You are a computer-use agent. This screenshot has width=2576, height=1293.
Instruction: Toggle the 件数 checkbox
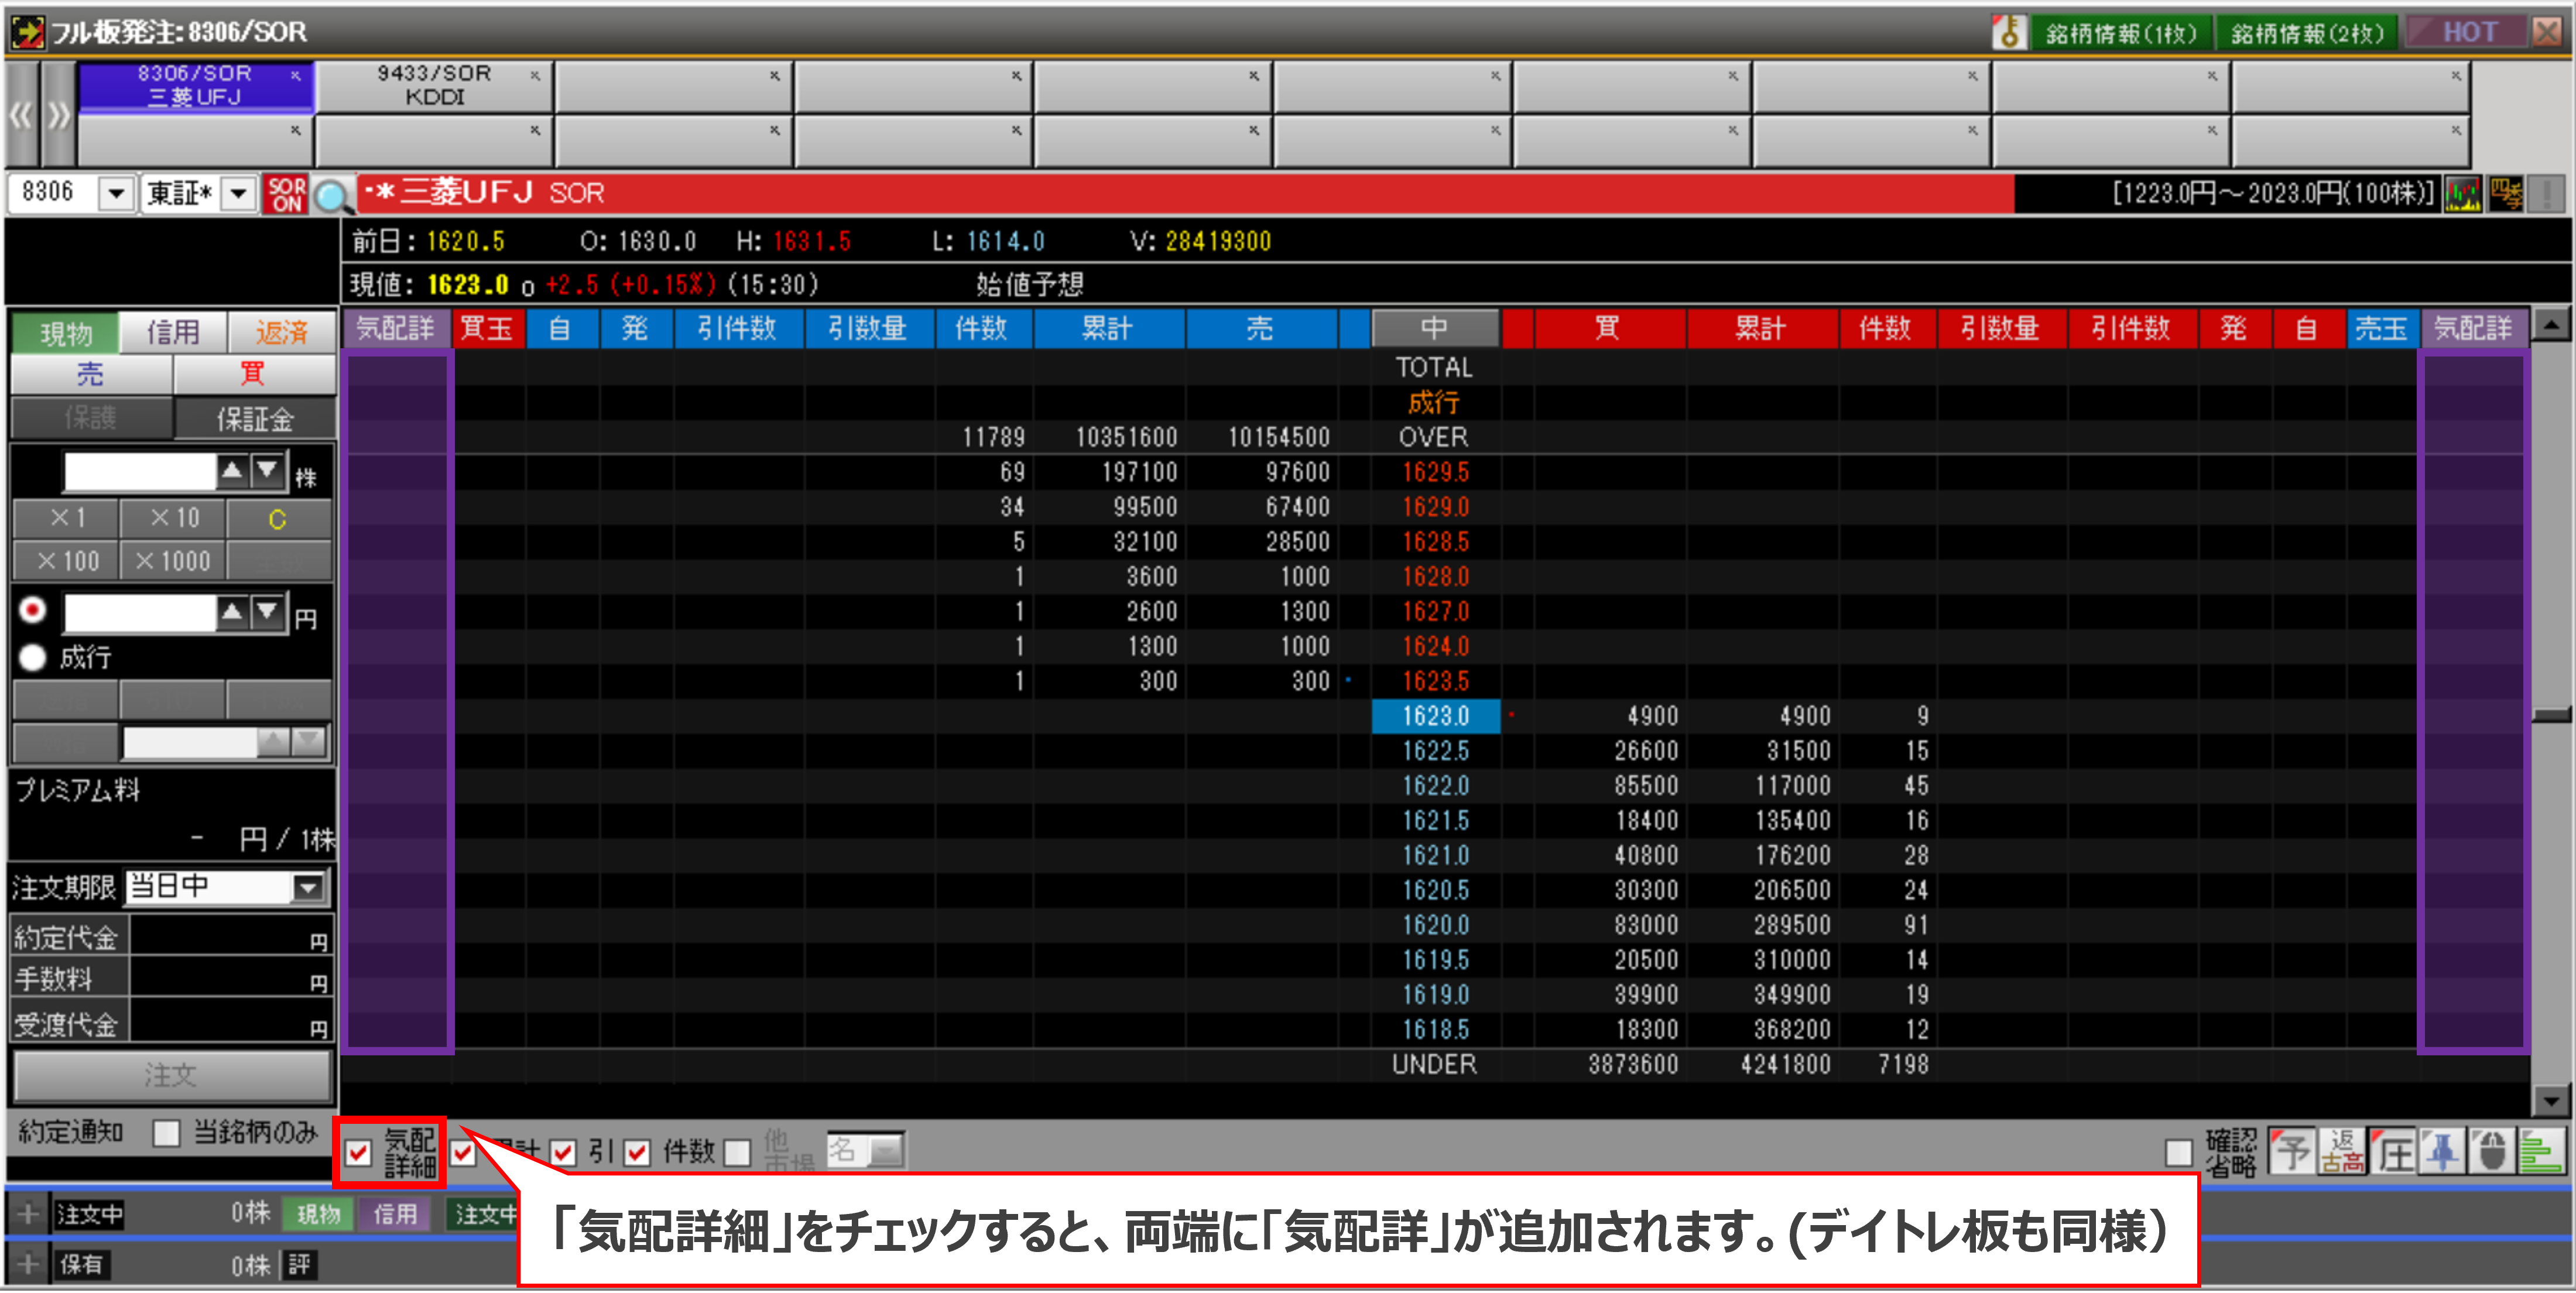pos(638,1154)
